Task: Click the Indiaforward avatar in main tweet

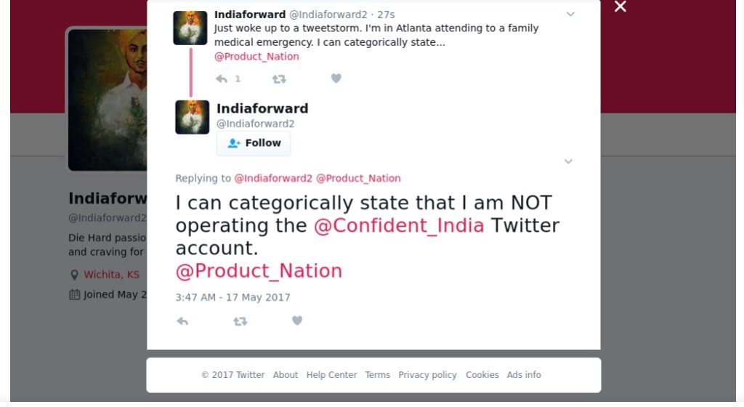Action: coord(193,117)
